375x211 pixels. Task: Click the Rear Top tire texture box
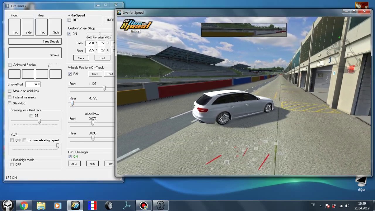click(x=42, y=27)
